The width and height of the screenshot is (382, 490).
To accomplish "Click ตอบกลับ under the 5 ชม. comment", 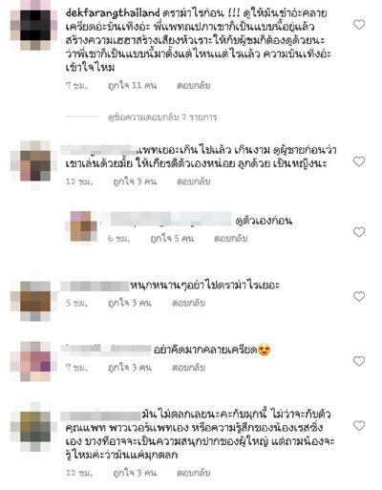I will (x=188, y=303).
